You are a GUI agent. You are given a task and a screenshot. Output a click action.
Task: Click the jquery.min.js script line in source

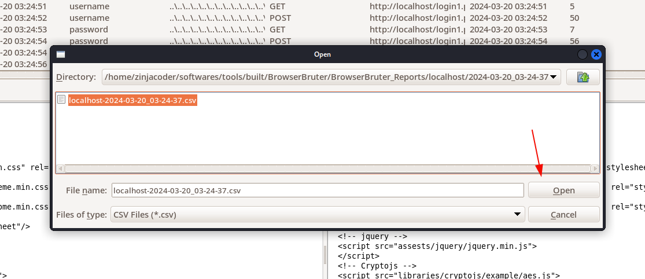click(x=437, y=246)
